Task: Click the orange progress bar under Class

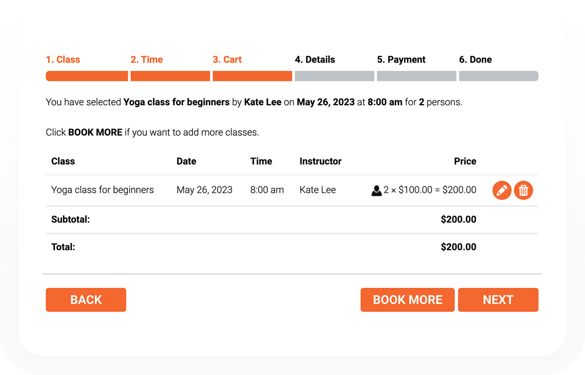Action: point(87,76)
